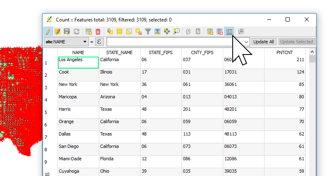The width and height of the screenshot is (329, 176).
Task: Open expression builder epsilon button
Action: pyautogui.click(x=99, y=42)
